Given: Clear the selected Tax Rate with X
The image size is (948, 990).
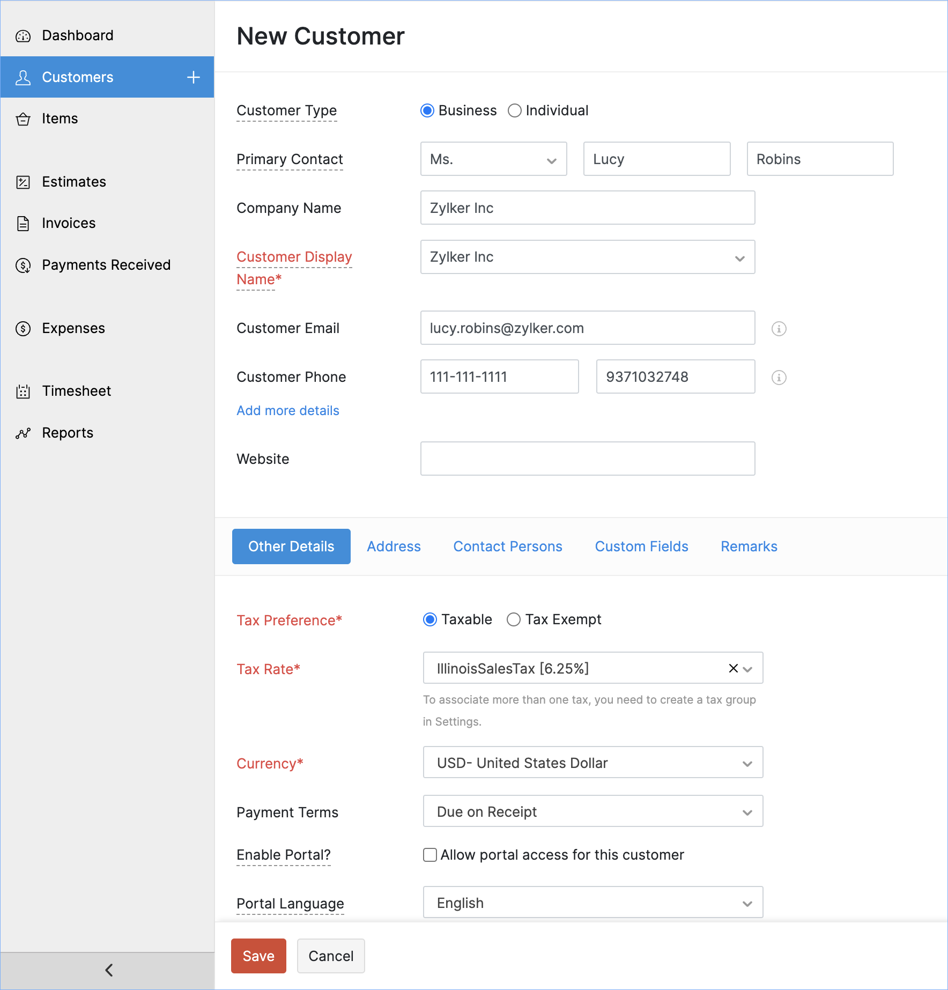Looking at the screenshot, I should point(733,668).
